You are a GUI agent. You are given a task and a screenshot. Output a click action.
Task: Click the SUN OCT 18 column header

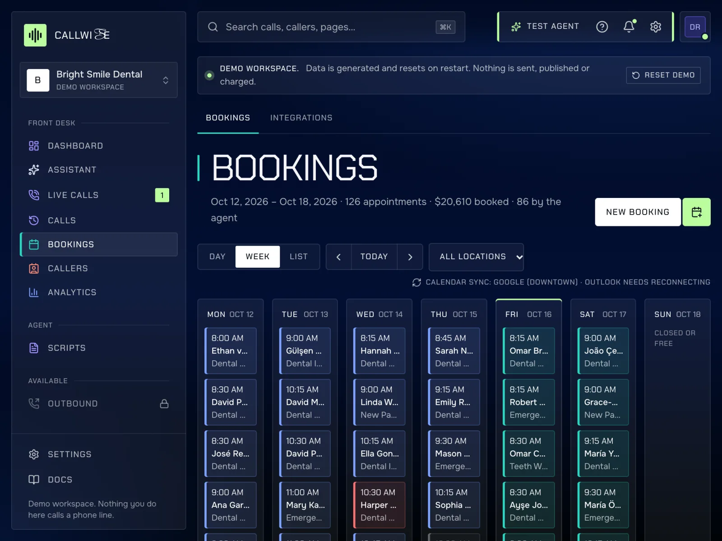(677, 314)
